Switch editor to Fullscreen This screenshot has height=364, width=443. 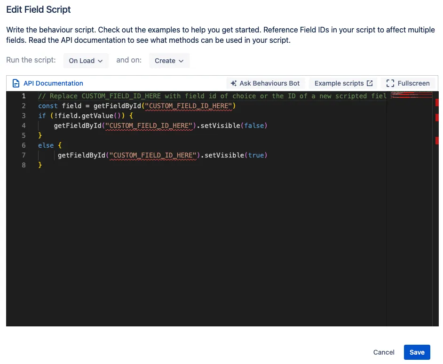tap(408, 83)
